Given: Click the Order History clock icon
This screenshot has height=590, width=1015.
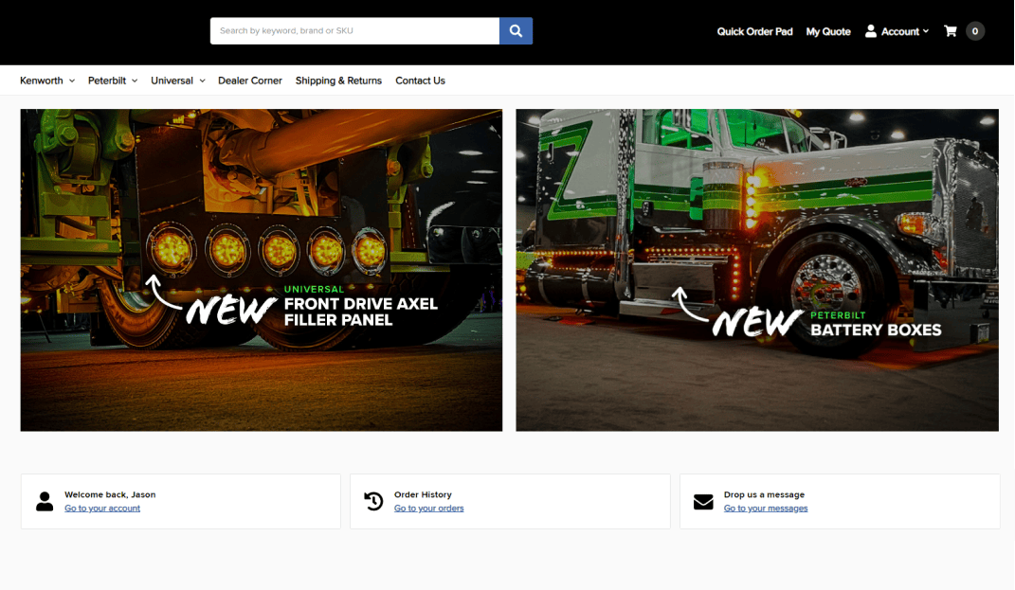Looking at the screenshot, I should (373, 501).
